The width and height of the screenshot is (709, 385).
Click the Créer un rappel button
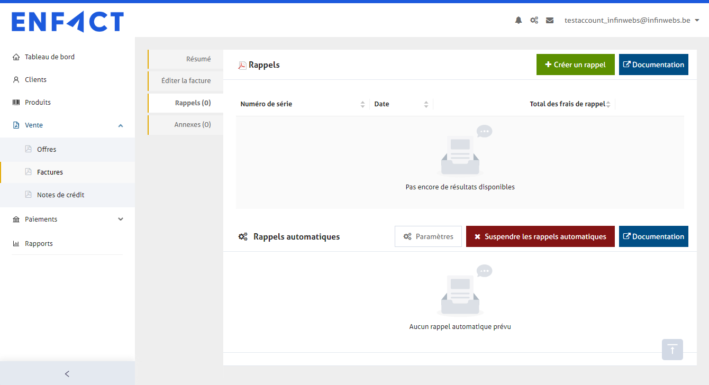pyautogui.click(x=575, y=65)
